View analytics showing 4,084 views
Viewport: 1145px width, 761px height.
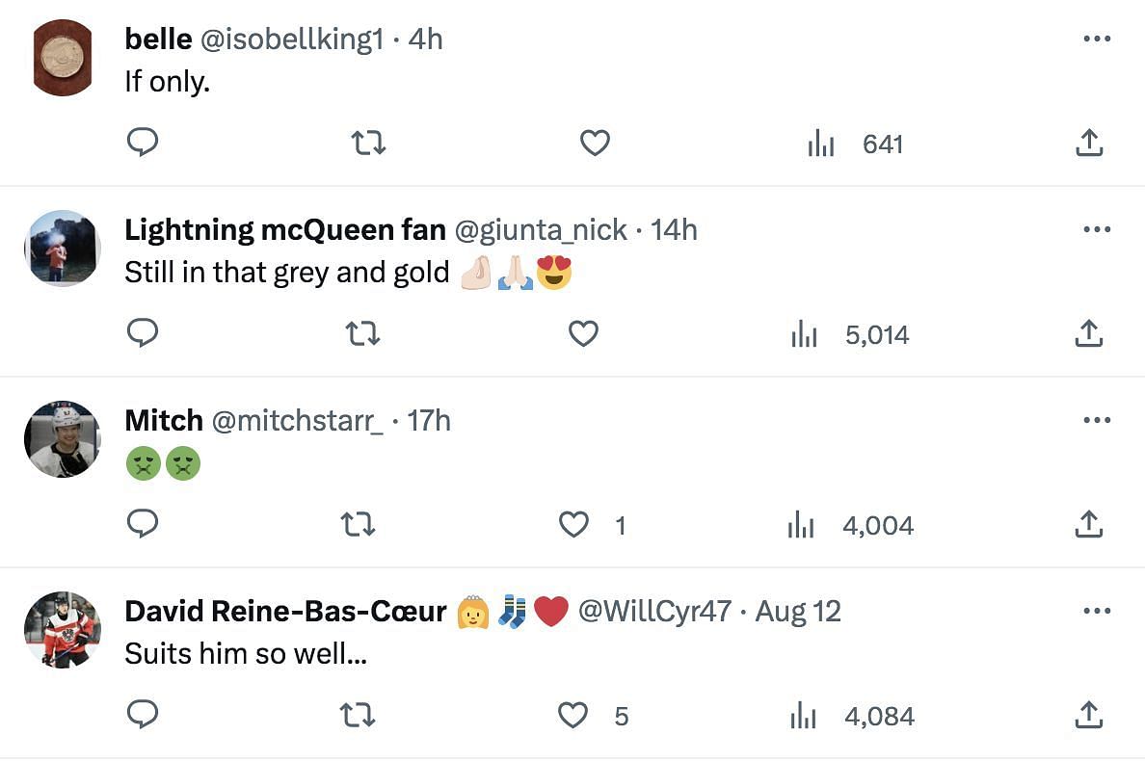849,716
